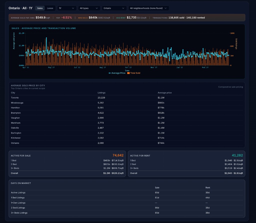Open the All types dropdown
Screen dimensions: 256x223
89,8
